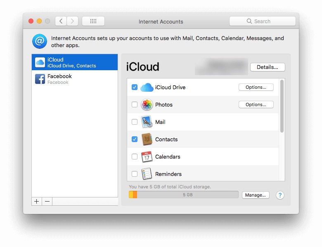Click the magnifying glass search icon

pyautogui.click(x=249, y=21)
